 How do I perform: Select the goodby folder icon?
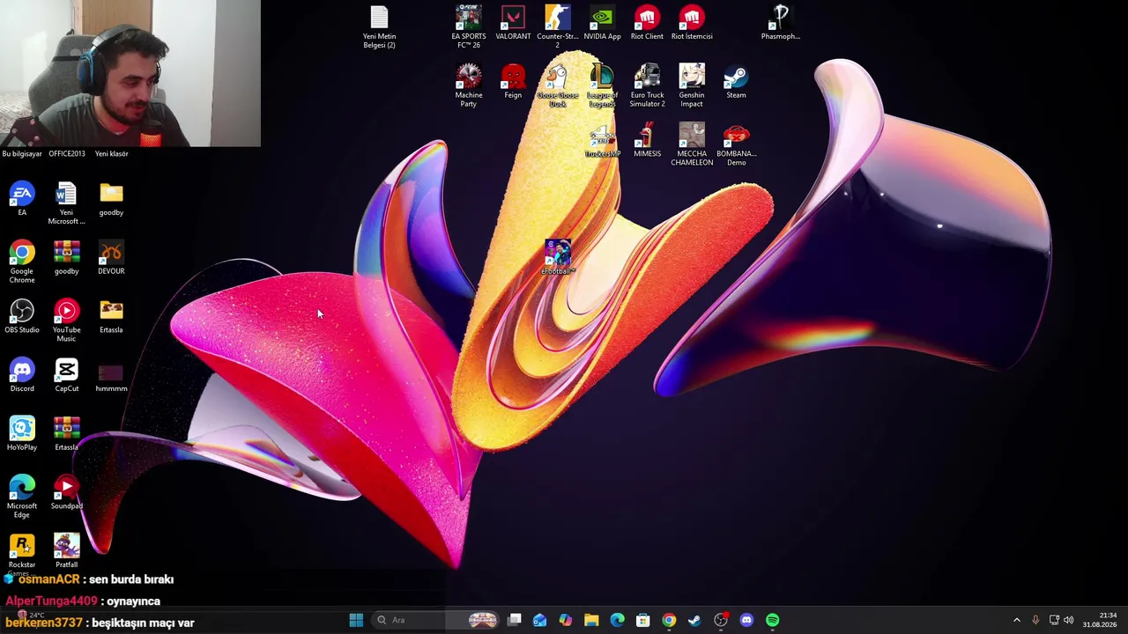111,199
